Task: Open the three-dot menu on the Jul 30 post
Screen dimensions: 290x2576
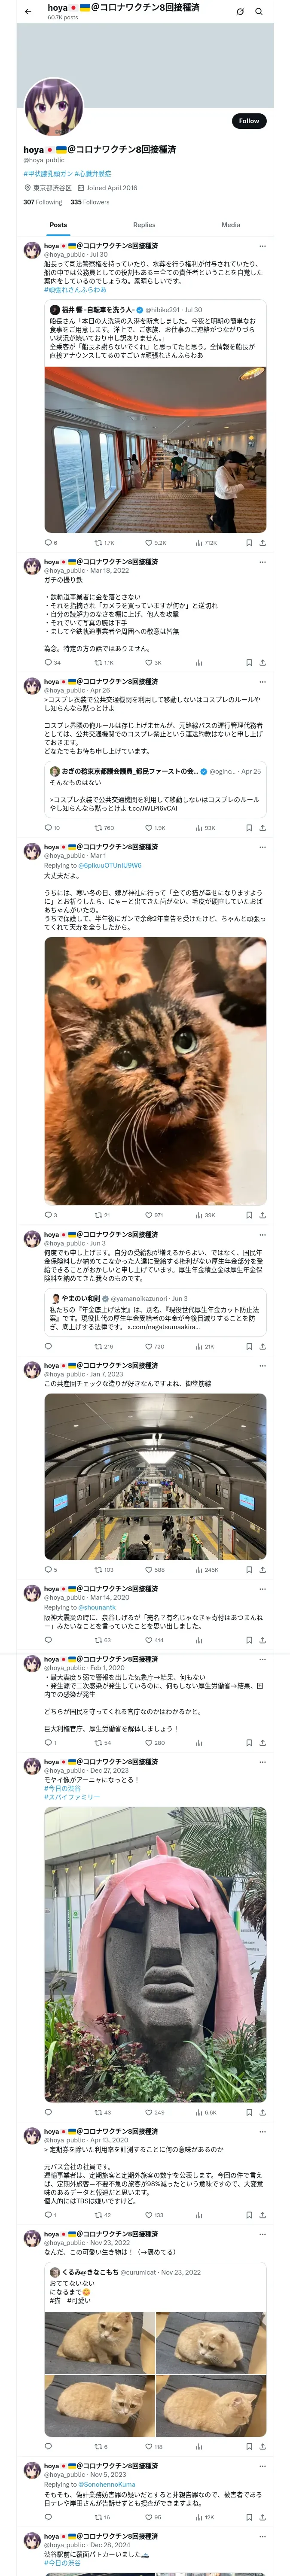Action: (262, 246)
